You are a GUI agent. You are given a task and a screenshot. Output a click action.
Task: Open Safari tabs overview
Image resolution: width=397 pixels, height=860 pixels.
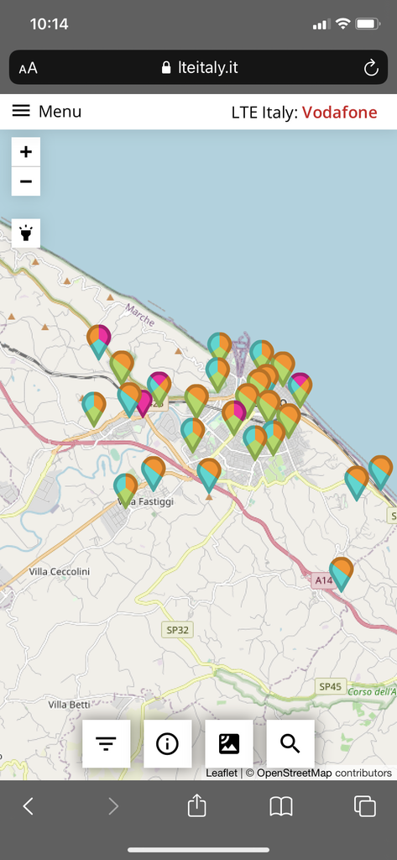[x=364, y=806]
